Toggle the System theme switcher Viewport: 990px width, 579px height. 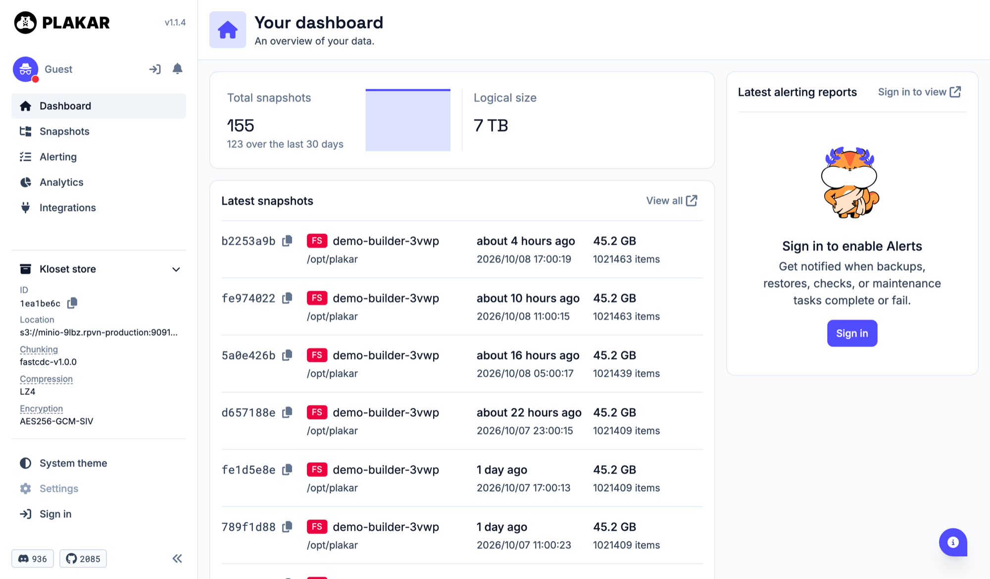tap(63, 463)
